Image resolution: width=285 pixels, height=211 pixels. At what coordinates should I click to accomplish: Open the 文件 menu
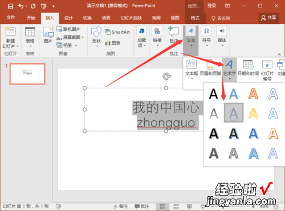[11, 18]
